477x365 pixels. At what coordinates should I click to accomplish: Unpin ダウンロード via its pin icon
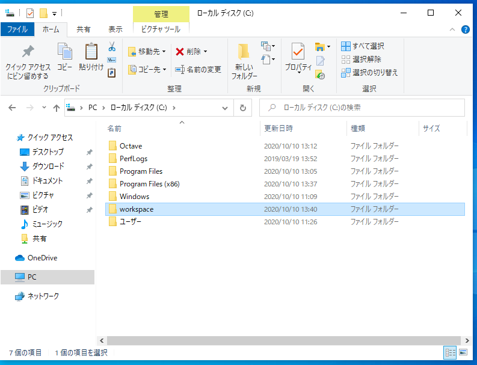click(x=90, y=167)
